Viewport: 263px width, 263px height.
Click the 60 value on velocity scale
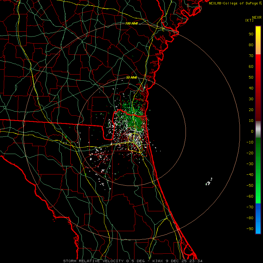coord(251,67)
